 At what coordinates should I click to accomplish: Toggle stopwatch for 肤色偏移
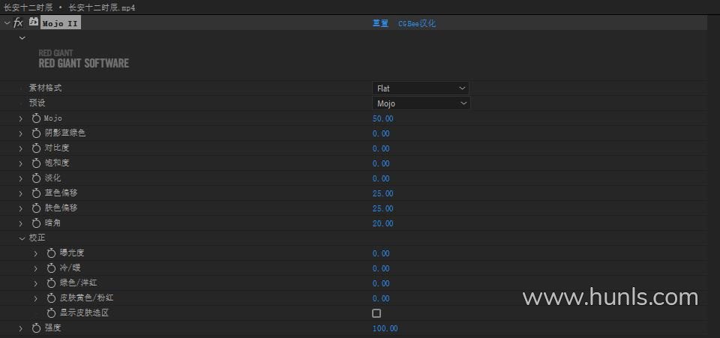[x=36, y=208]
